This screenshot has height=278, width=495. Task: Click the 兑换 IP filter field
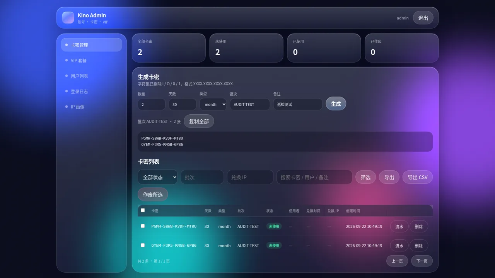(x=250, y=177)
